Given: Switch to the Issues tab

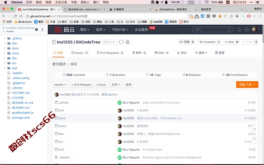Looking at the screenshot, I should pyautogui.click(x=80, y=53).
